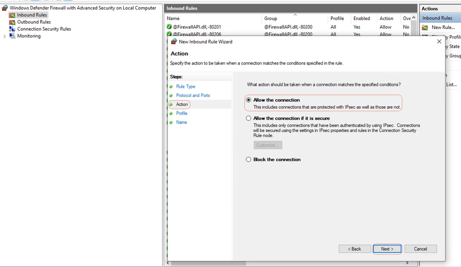Click horizontal scrollbar left arrow
Viewport: 461px width, 267px height.
pos(168,263)
